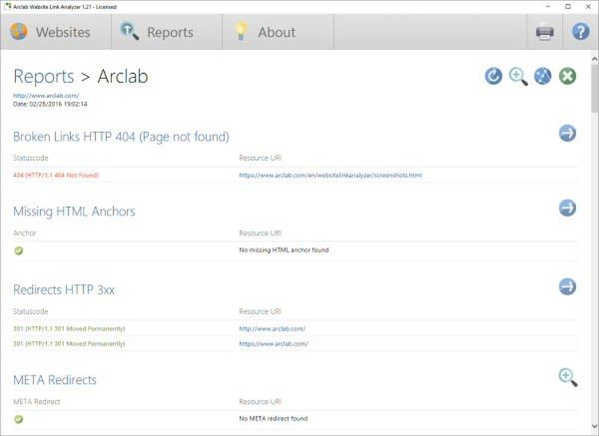Open the Websites tab

click(56, 32)
